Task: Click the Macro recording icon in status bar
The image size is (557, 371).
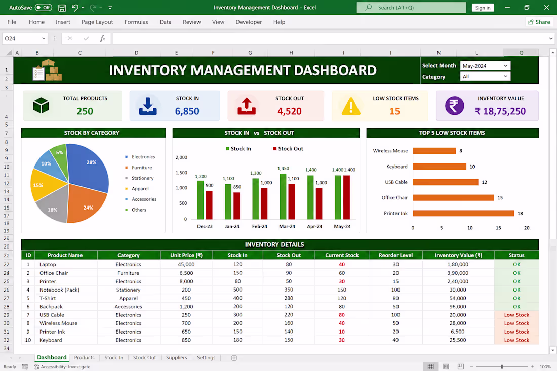Action: [24, 367]
